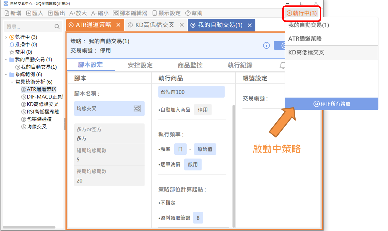Switch to the 安控設定 tab

pyautogui.click(x=140, y=65)
